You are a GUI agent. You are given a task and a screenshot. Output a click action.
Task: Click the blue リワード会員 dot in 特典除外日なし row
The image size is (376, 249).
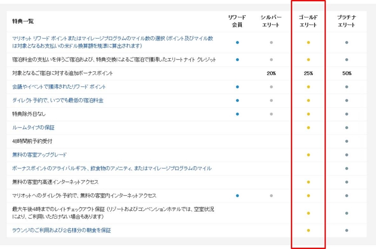pos(238,114)
